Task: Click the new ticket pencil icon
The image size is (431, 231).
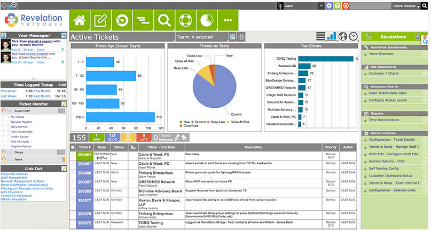Action: (100, 20)
